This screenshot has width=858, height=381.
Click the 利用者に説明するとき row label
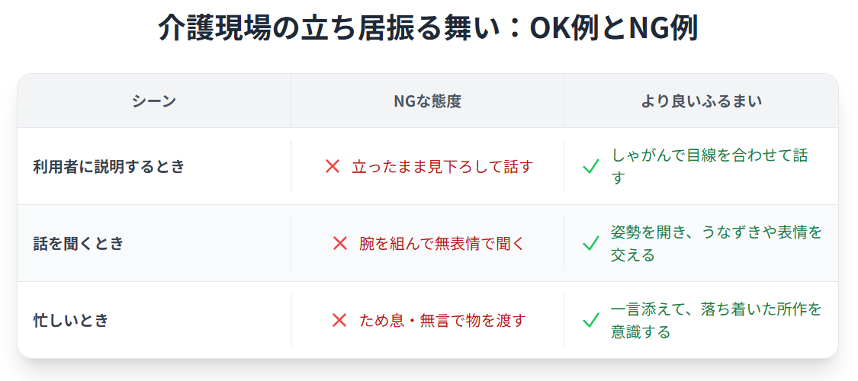point(109,166)
